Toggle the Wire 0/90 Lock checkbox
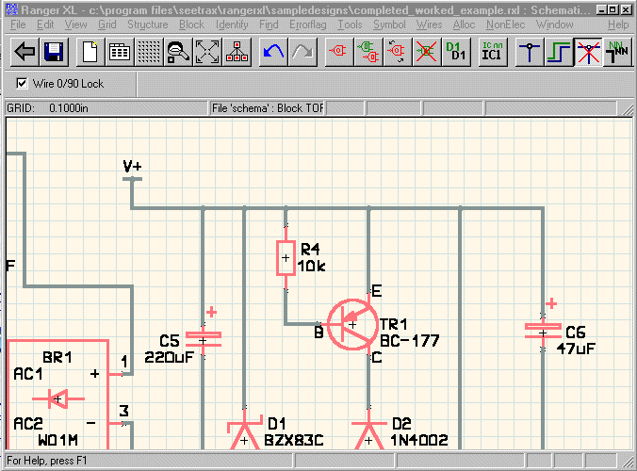Image resolution: width=637 pixels, height=471 pixels. [x=22, y=83]
